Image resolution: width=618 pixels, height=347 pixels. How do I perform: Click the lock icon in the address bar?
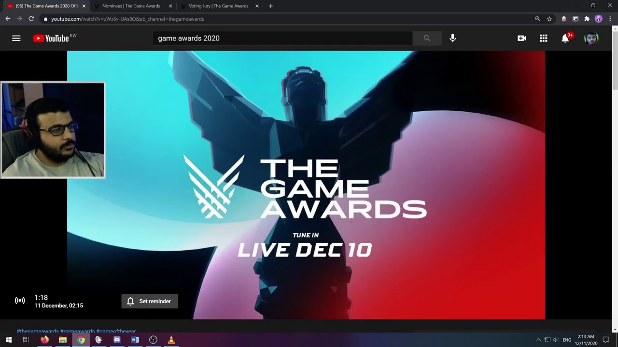pyautogui.click(x=45, y=19)
